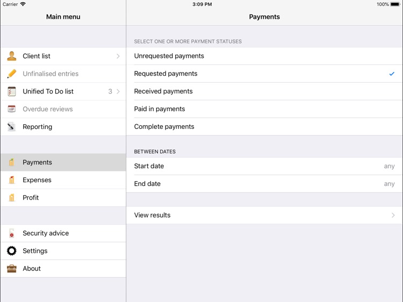
Task: Click the 100% battery percentage text
Action: 383,4
